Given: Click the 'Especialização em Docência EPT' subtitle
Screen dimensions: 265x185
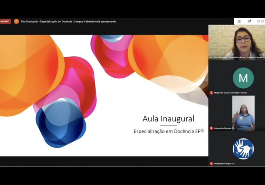Looking at the screenshot, I should point(168,131).
